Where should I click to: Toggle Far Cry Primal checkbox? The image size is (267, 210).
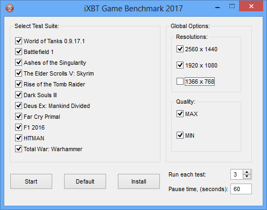(x=18, y=117)
